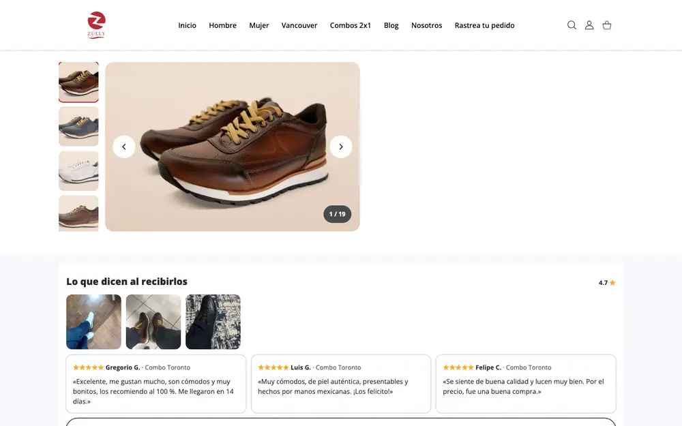Select the white sneaker thumbnail
Image resolution: width=682 pixels, height=426 pixels.
(78, 171)
